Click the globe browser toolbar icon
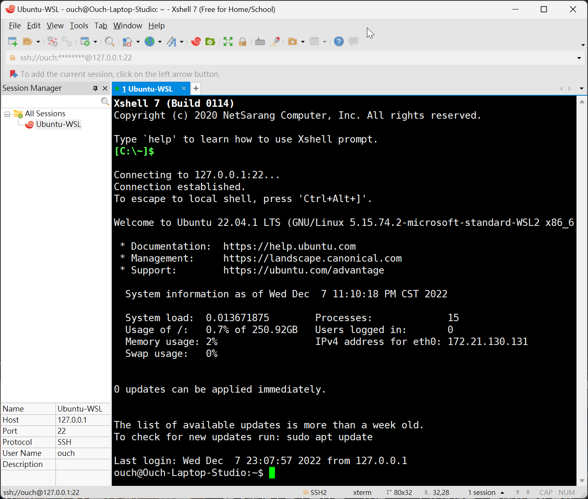This screenshot has width=588, height=499. pyautogui.click(x=150, y=41)
